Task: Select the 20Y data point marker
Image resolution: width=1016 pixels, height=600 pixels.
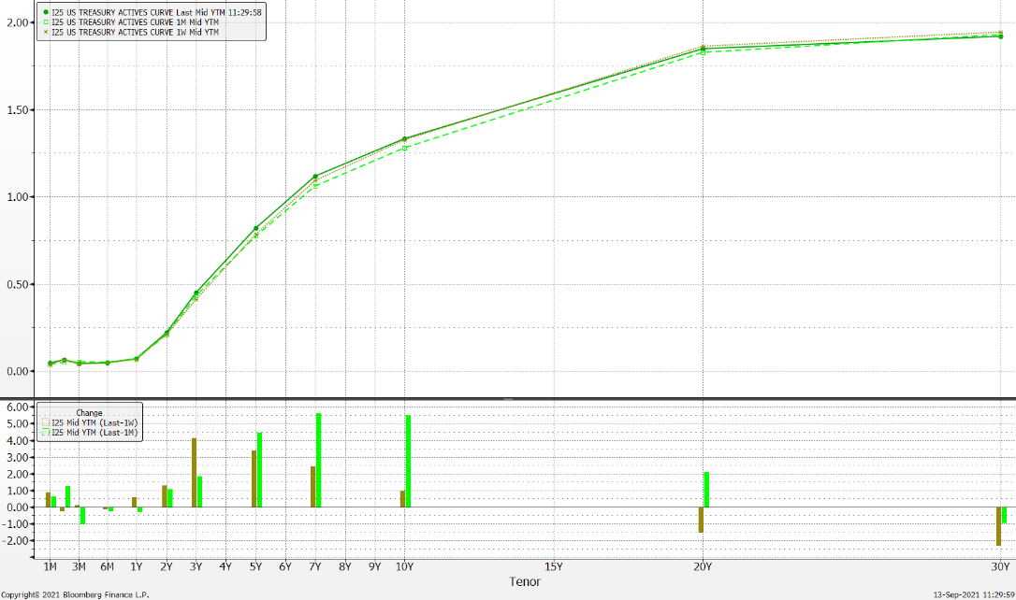Action: coord(703,49)
